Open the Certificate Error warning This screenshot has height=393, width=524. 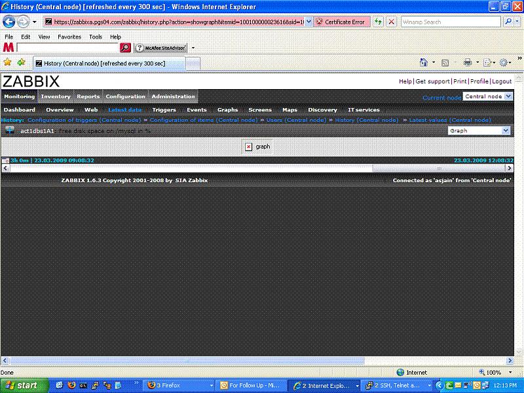point(341,22)
